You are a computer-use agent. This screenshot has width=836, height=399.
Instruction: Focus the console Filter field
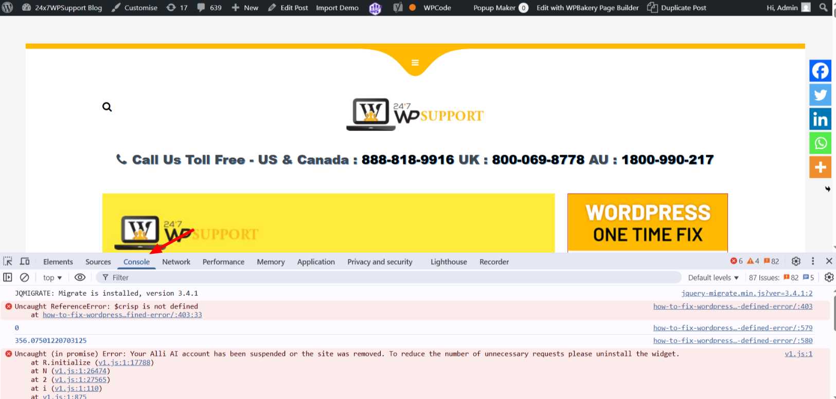coord(388,277)
